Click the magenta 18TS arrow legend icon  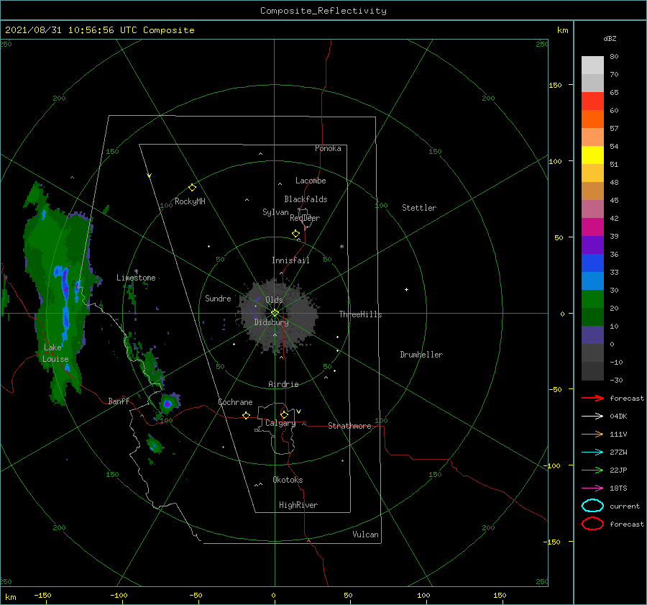pos(592,488)
